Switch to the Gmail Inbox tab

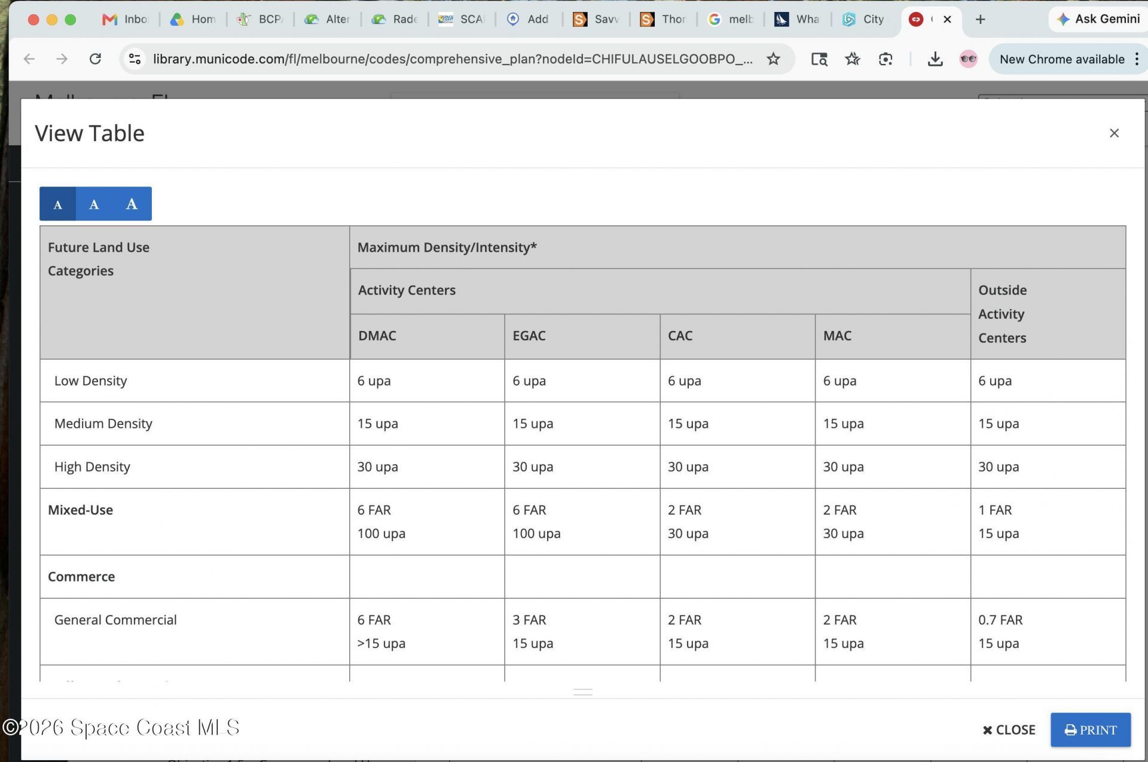tap(126, 19)
